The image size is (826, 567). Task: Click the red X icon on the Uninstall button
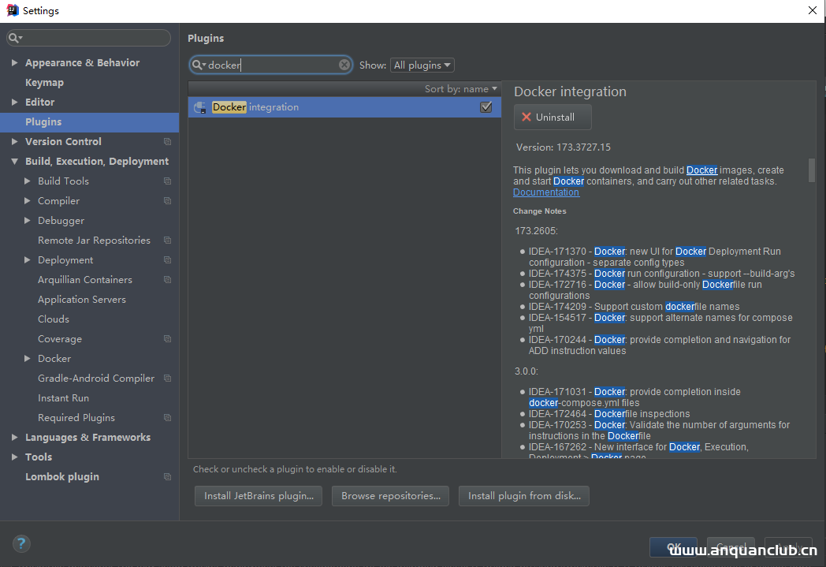(x=527, y=116)
